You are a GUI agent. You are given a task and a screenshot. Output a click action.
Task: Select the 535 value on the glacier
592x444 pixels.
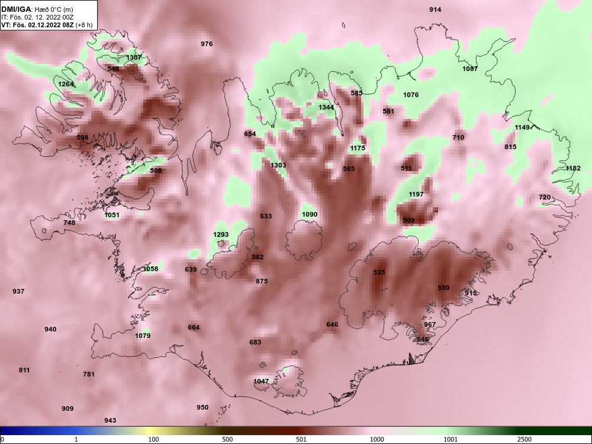379,272
